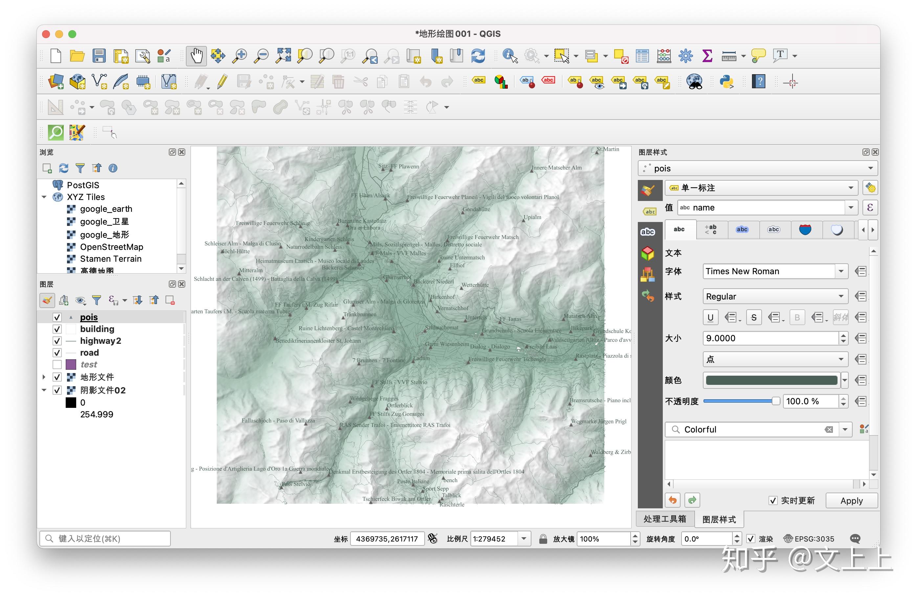The image size is (917, 597).
Task: Open the Times New Roman font dropdown
Action: pyautogui.click(x=841, y=272)
